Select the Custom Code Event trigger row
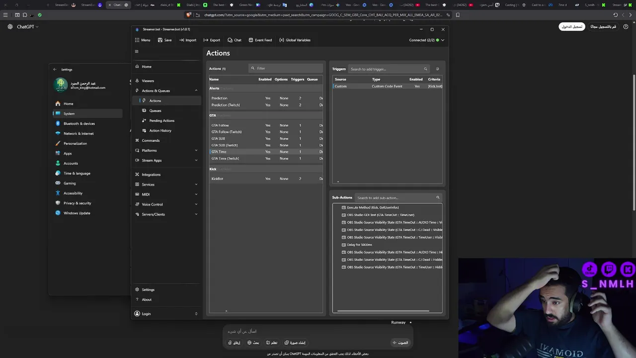Screen dimensions: 636x358 (387, 86)
